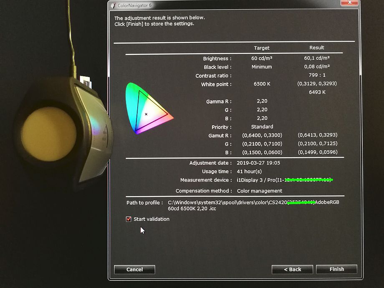The image size is (384, 288).
Task: Click the Color management compensation method value
Action: point(260,191)
